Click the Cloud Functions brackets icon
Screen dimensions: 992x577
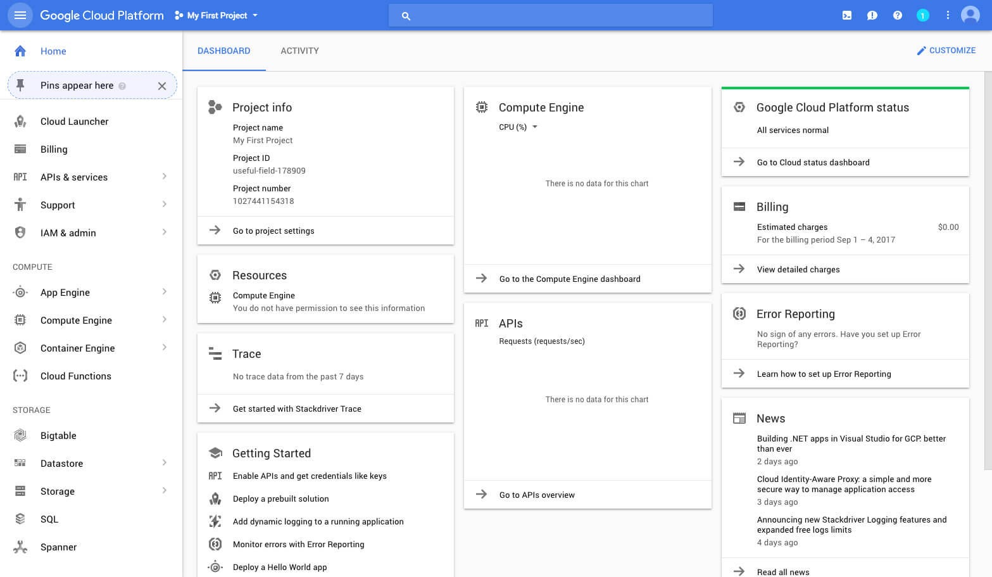click(20, 376)
